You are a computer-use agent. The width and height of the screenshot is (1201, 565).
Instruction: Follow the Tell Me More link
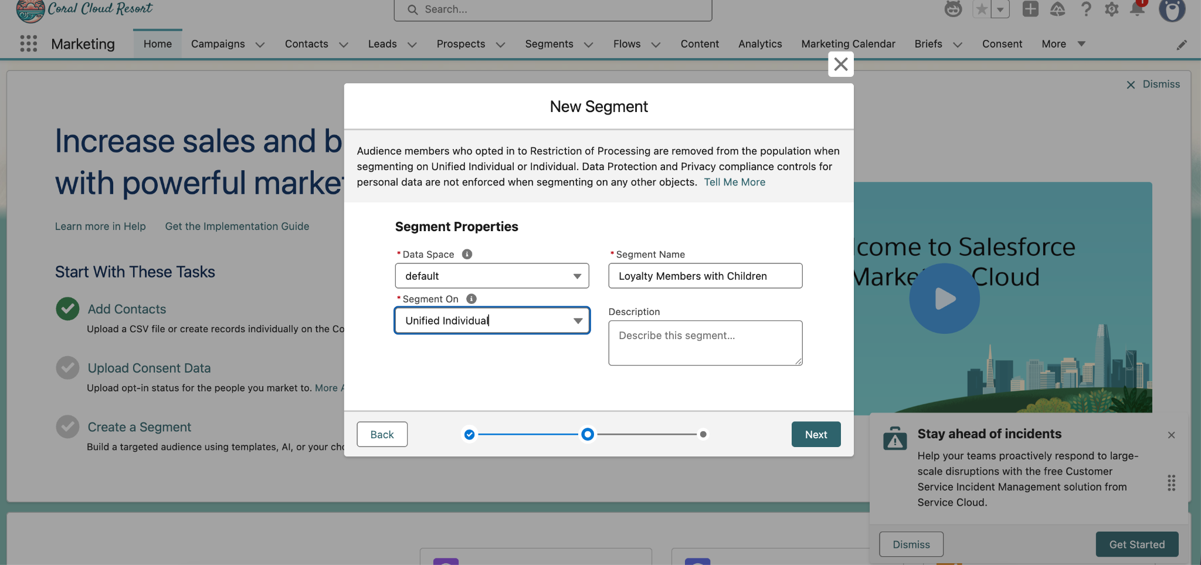point(734,182)
